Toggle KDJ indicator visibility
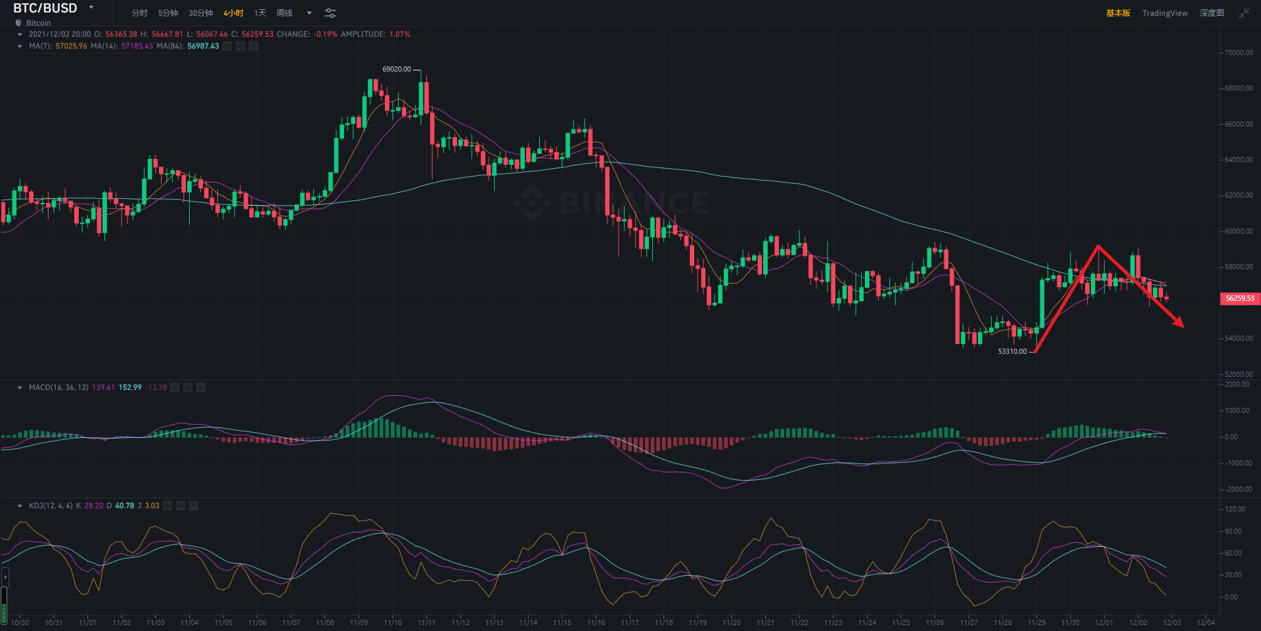Viewport: 1261px width, 631px height. [167, 506]
